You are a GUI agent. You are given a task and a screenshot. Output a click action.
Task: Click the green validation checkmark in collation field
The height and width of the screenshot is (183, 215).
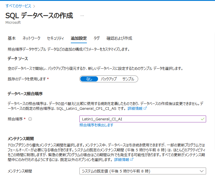[202, 119]
